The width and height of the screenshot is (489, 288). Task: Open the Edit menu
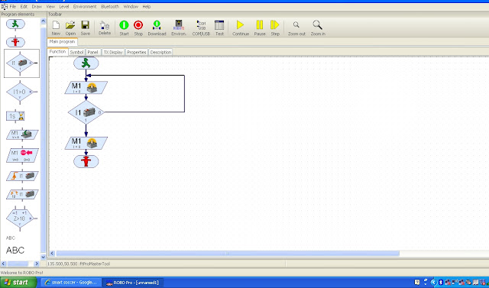pyautogui.click(x=24, y=7)
